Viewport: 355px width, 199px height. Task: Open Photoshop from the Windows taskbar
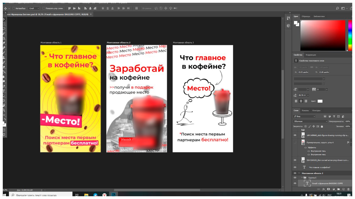click(x=113, y=195)
